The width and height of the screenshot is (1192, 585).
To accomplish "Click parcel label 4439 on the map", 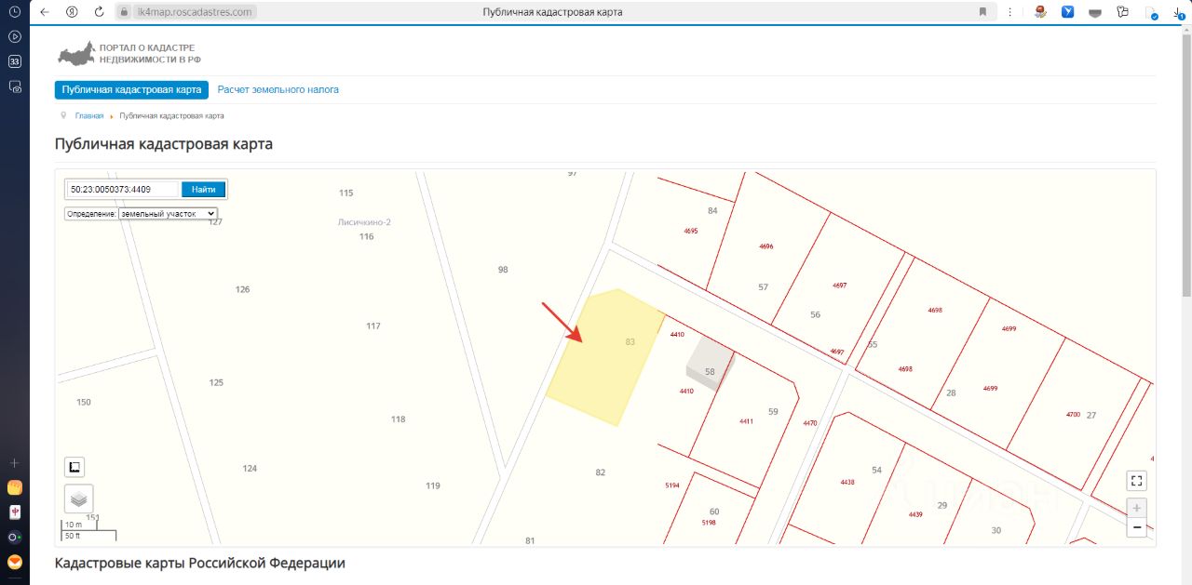I will [x=915, y=514].
